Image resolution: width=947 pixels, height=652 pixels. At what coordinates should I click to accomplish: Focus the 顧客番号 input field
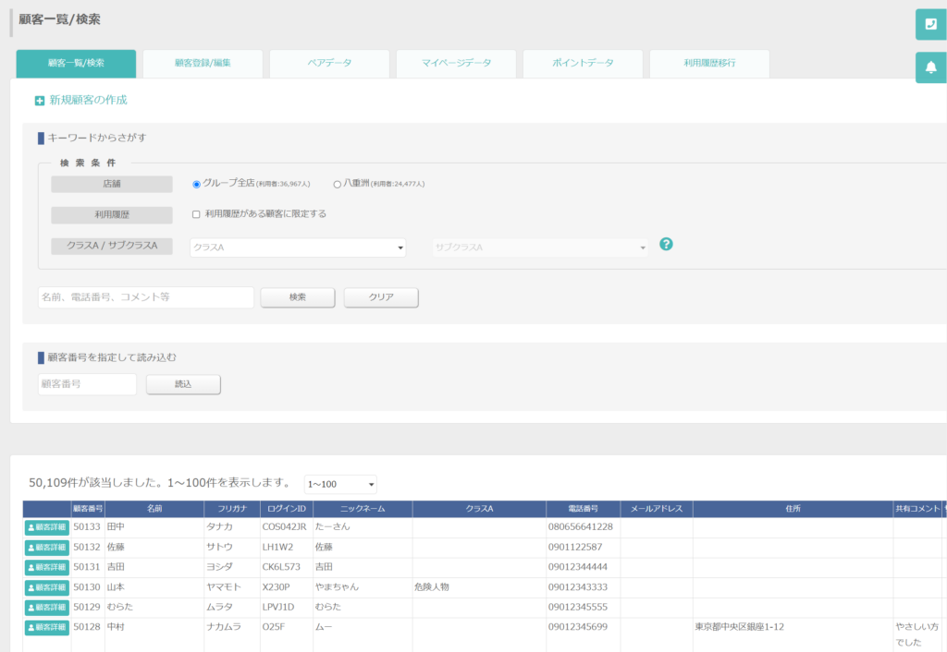pyautogui.click(x=88, y=384)
